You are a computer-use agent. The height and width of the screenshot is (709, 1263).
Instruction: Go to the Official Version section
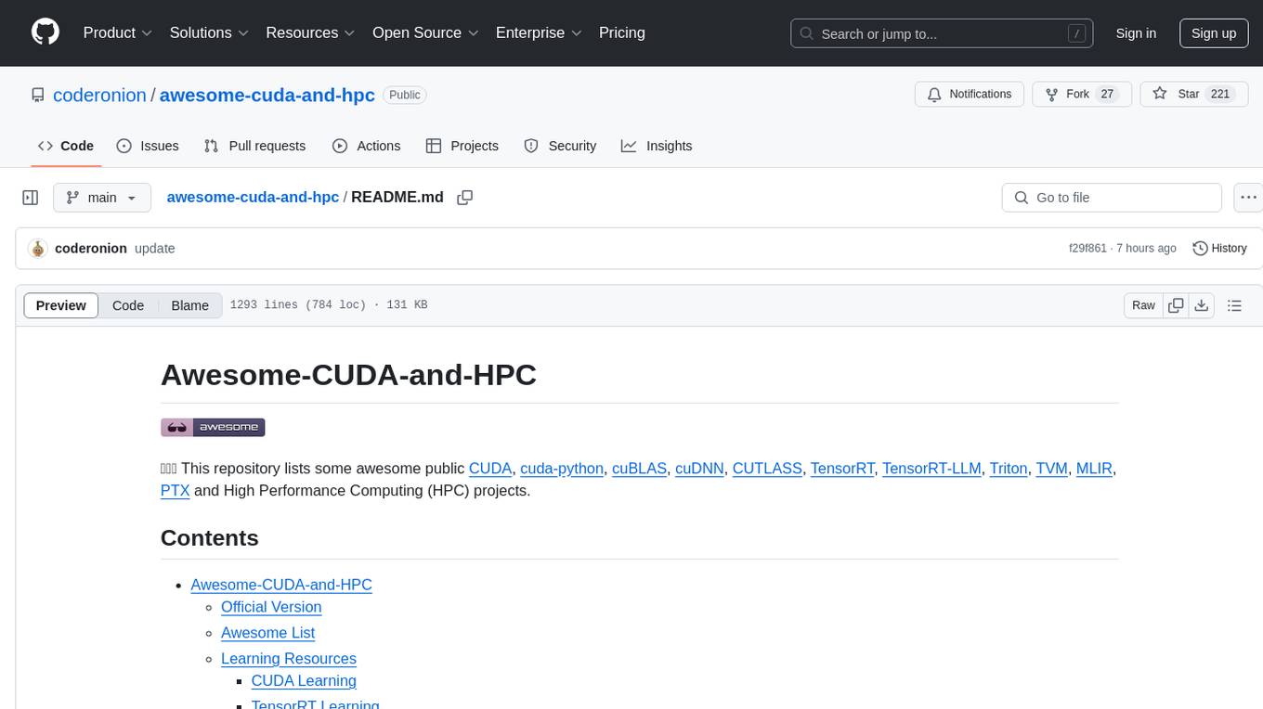(x=271, y=607)
